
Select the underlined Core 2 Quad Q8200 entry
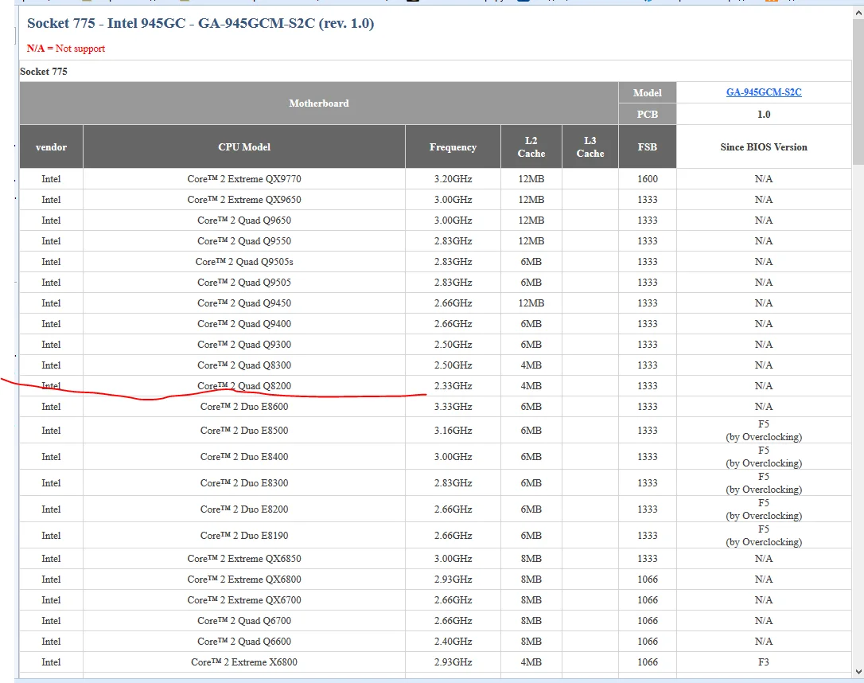tap(244, 386)
